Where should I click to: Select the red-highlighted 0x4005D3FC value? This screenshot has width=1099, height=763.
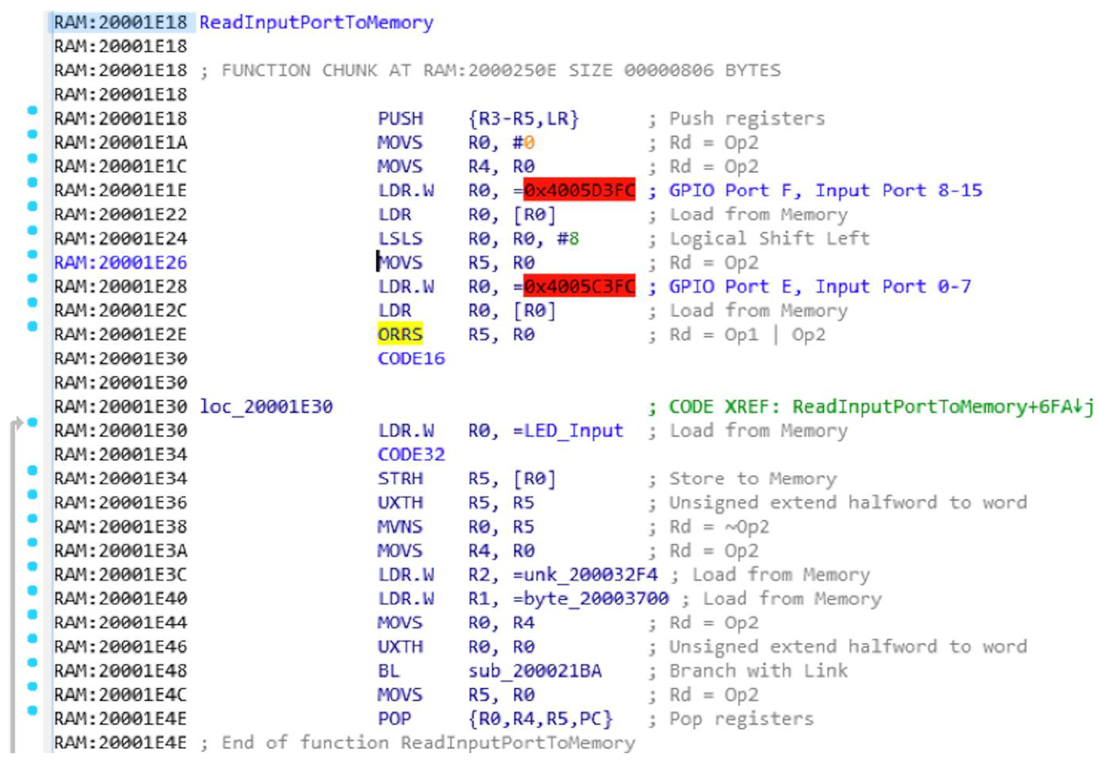click(579, 190)
